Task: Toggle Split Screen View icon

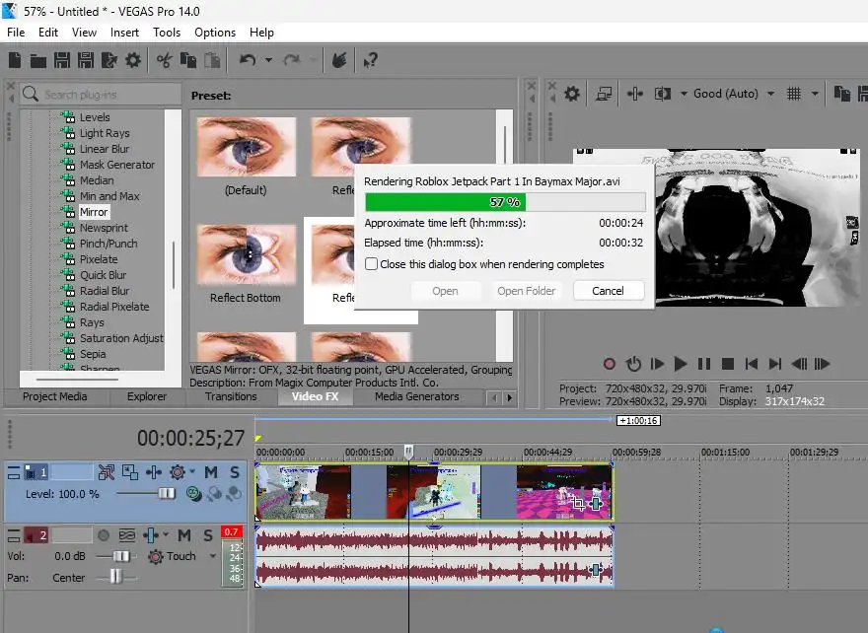Action: click(x=663, y=94)
